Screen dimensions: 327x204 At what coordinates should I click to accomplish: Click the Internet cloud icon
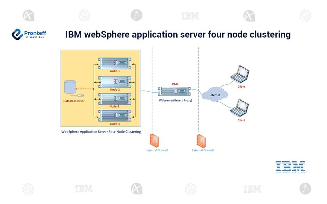tap(215, 95)
